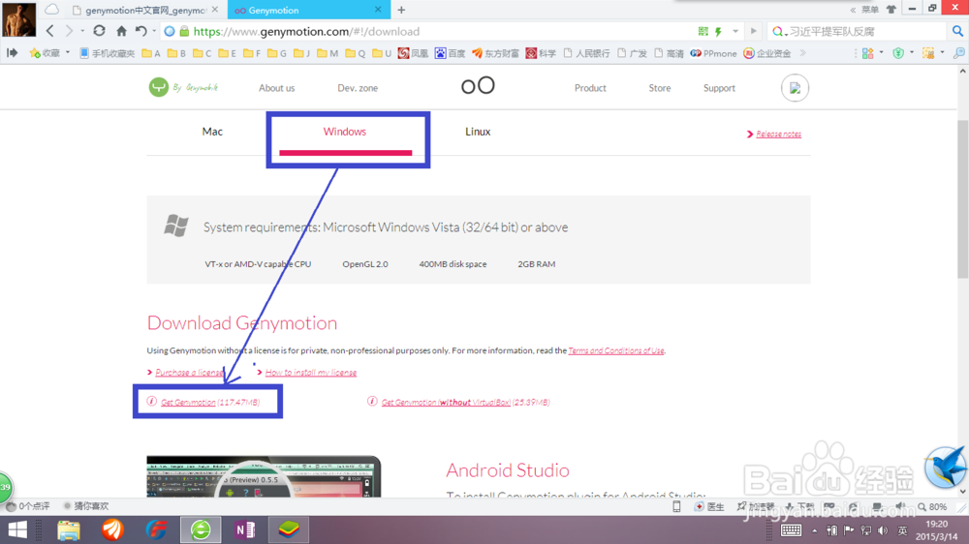Open the search engine selector dropdown
Viewport: 969px width, 544px height.
(x=780, y=31)
